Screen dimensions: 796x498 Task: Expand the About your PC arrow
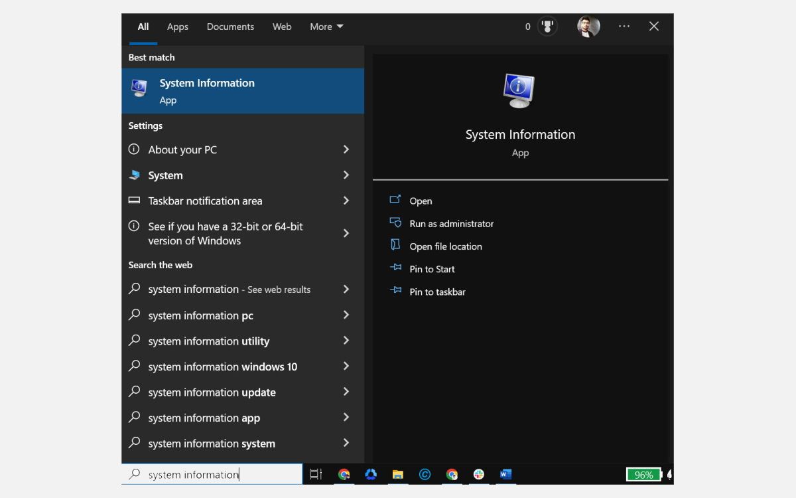point(346,149)
